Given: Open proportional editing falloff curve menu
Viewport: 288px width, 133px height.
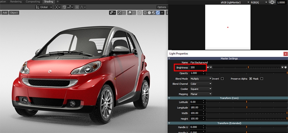Looking at the screenshot, I should tap(83, 7).
